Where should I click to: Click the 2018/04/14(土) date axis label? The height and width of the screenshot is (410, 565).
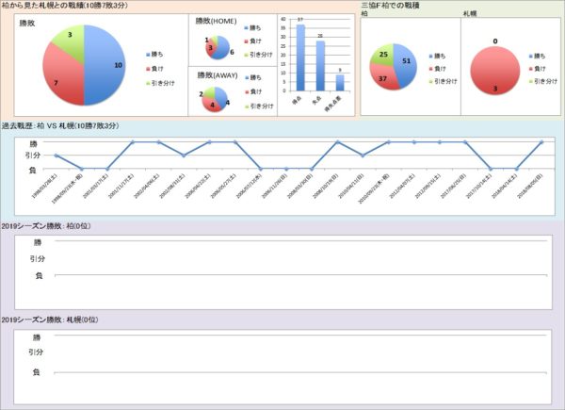(505, 186)
